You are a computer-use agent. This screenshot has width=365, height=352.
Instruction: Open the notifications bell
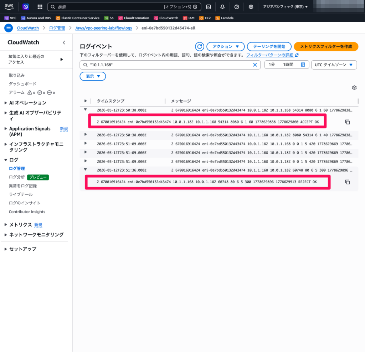pos(222,7)
